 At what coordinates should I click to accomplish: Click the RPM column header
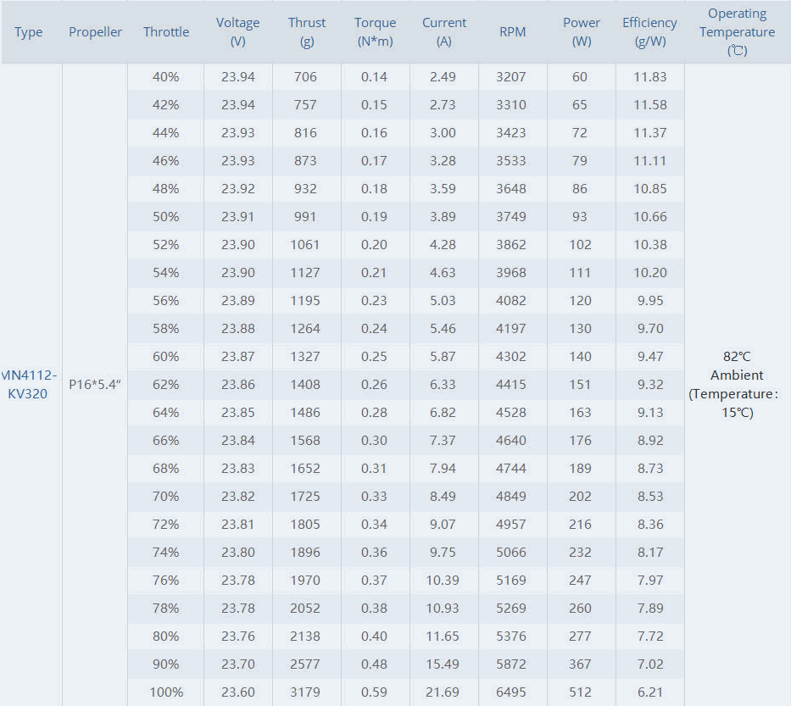(513, 31)
